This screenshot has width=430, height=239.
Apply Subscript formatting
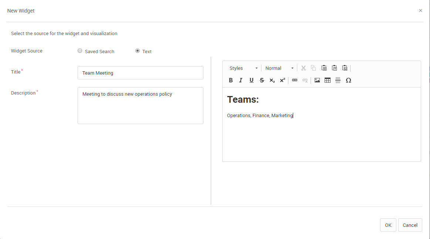(x=272, y=80)
